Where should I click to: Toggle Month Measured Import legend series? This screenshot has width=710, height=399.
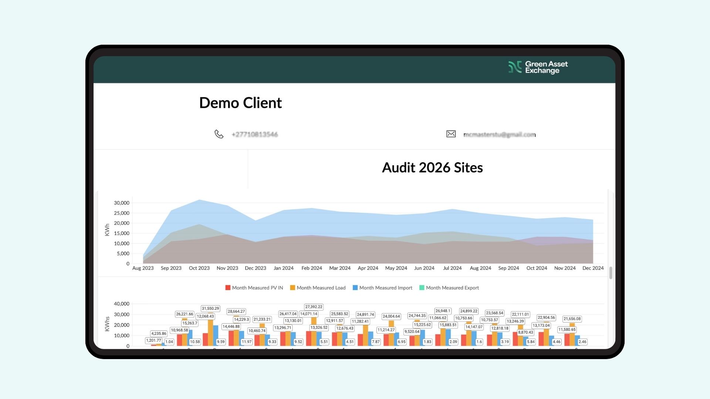[x=382, y=288]
